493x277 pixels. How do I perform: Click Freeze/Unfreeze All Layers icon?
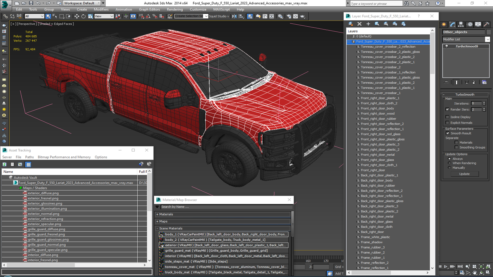pos(404,24)
